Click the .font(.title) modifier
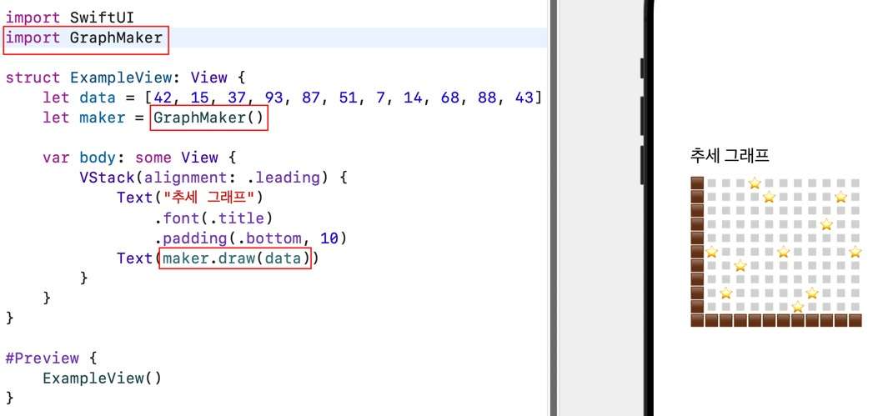The image size is (873, 416). tap(213, 218)
